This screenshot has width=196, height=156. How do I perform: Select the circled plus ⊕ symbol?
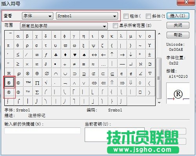[x=38, y=73]
